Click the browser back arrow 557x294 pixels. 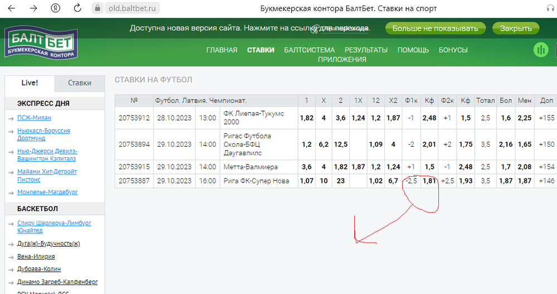click(x=12, y=8)
